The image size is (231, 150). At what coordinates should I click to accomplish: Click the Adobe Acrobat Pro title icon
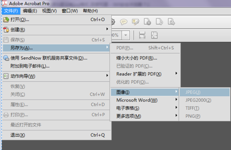pos(4,3)
